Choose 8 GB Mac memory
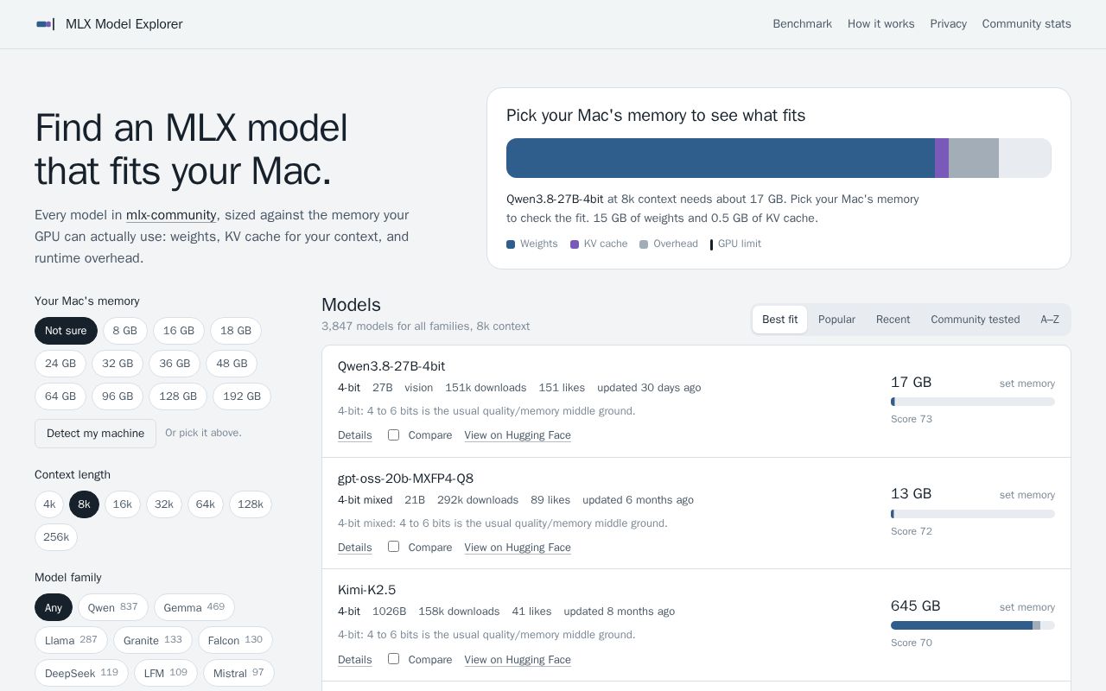Image resolution: width=1106 pixels, height=691 pixels. tap(124, 331)
